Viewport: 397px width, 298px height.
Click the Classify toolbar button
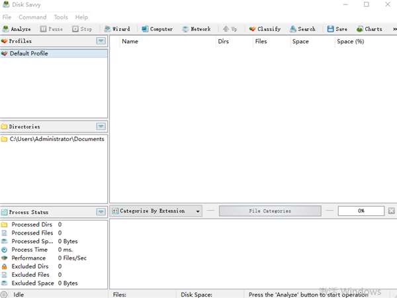click(x=265, y=29)
